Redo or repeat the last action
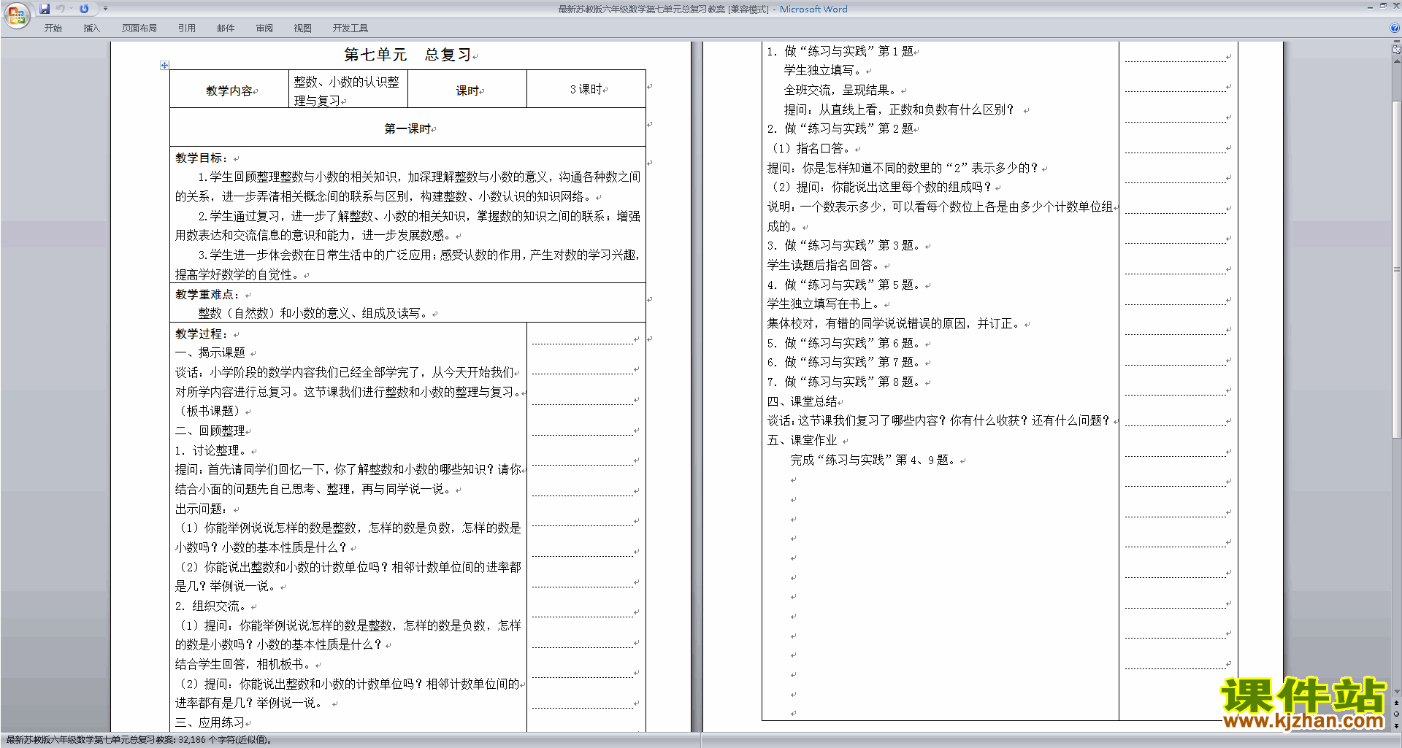1402x748 pixels. 84,9
